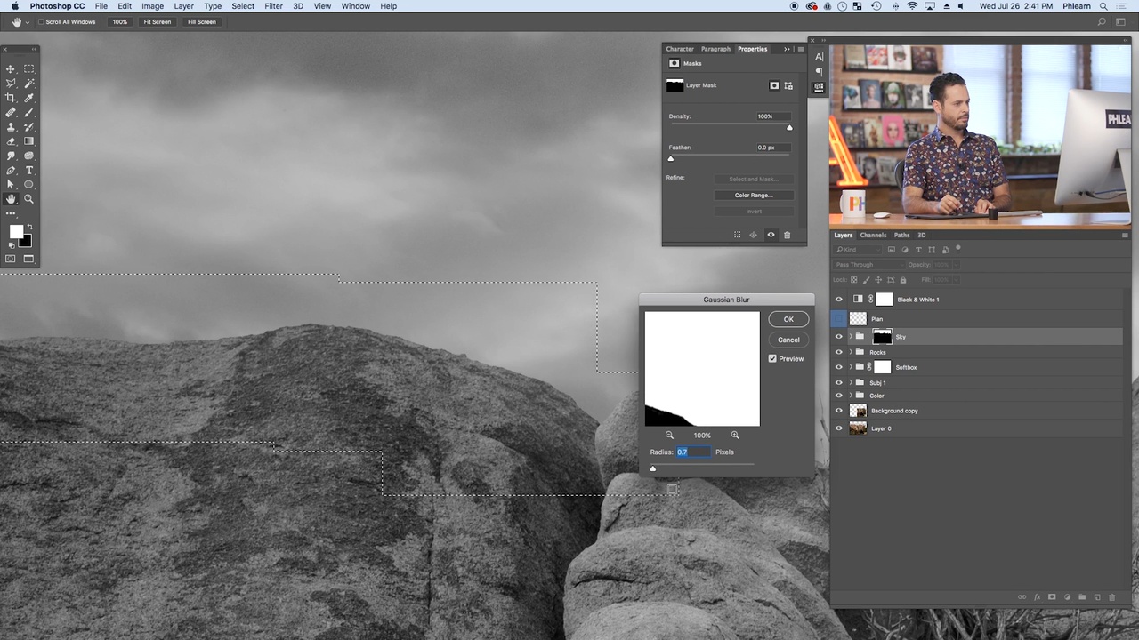The image size is (1139, 640).
Task: Select the Healing Brush tool
Action: pyautogui.click(x=11, y=112)
